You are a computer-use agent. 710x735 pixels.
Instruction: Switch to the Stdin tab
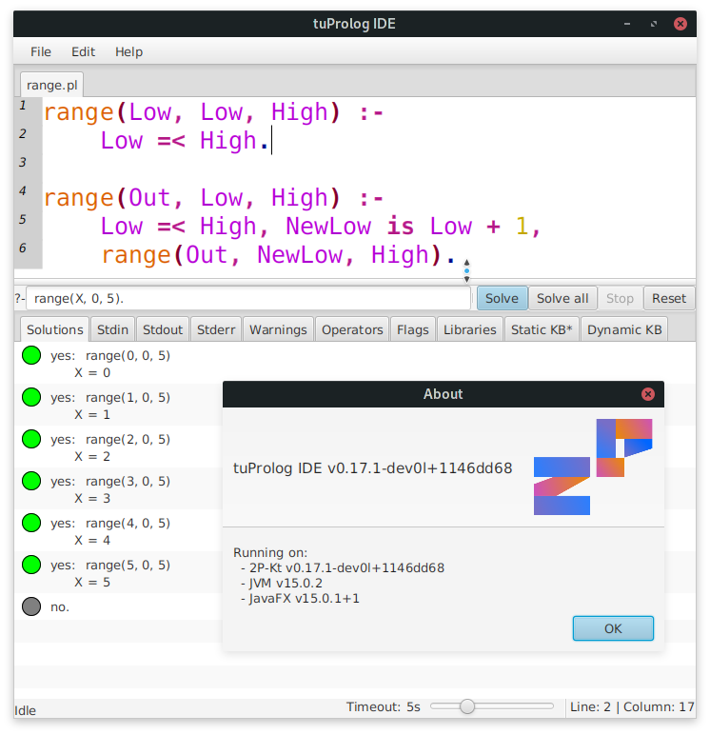coord(112,329)
